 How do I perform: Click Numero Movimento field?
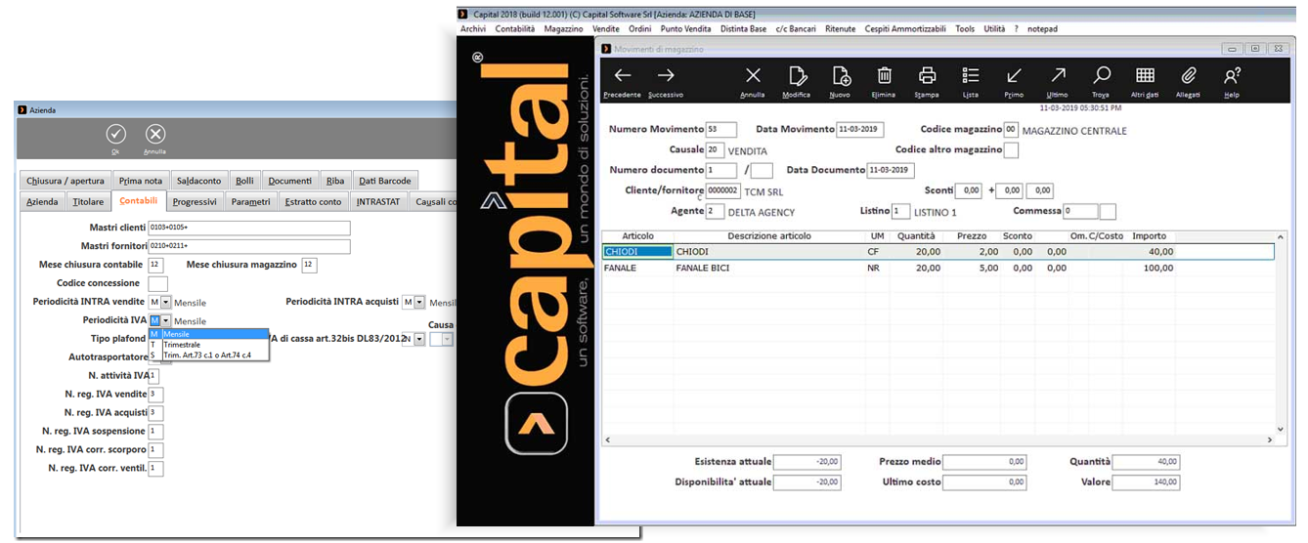pyautogui.click(x=721, y=130)
